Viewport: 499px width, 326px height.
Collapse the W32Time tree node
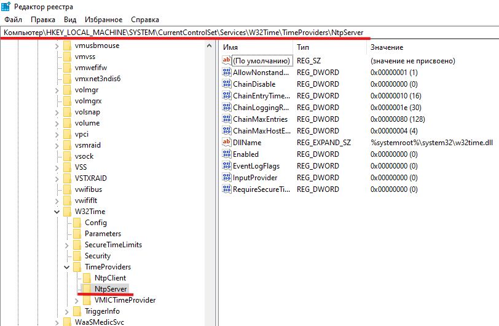[57, 212]
